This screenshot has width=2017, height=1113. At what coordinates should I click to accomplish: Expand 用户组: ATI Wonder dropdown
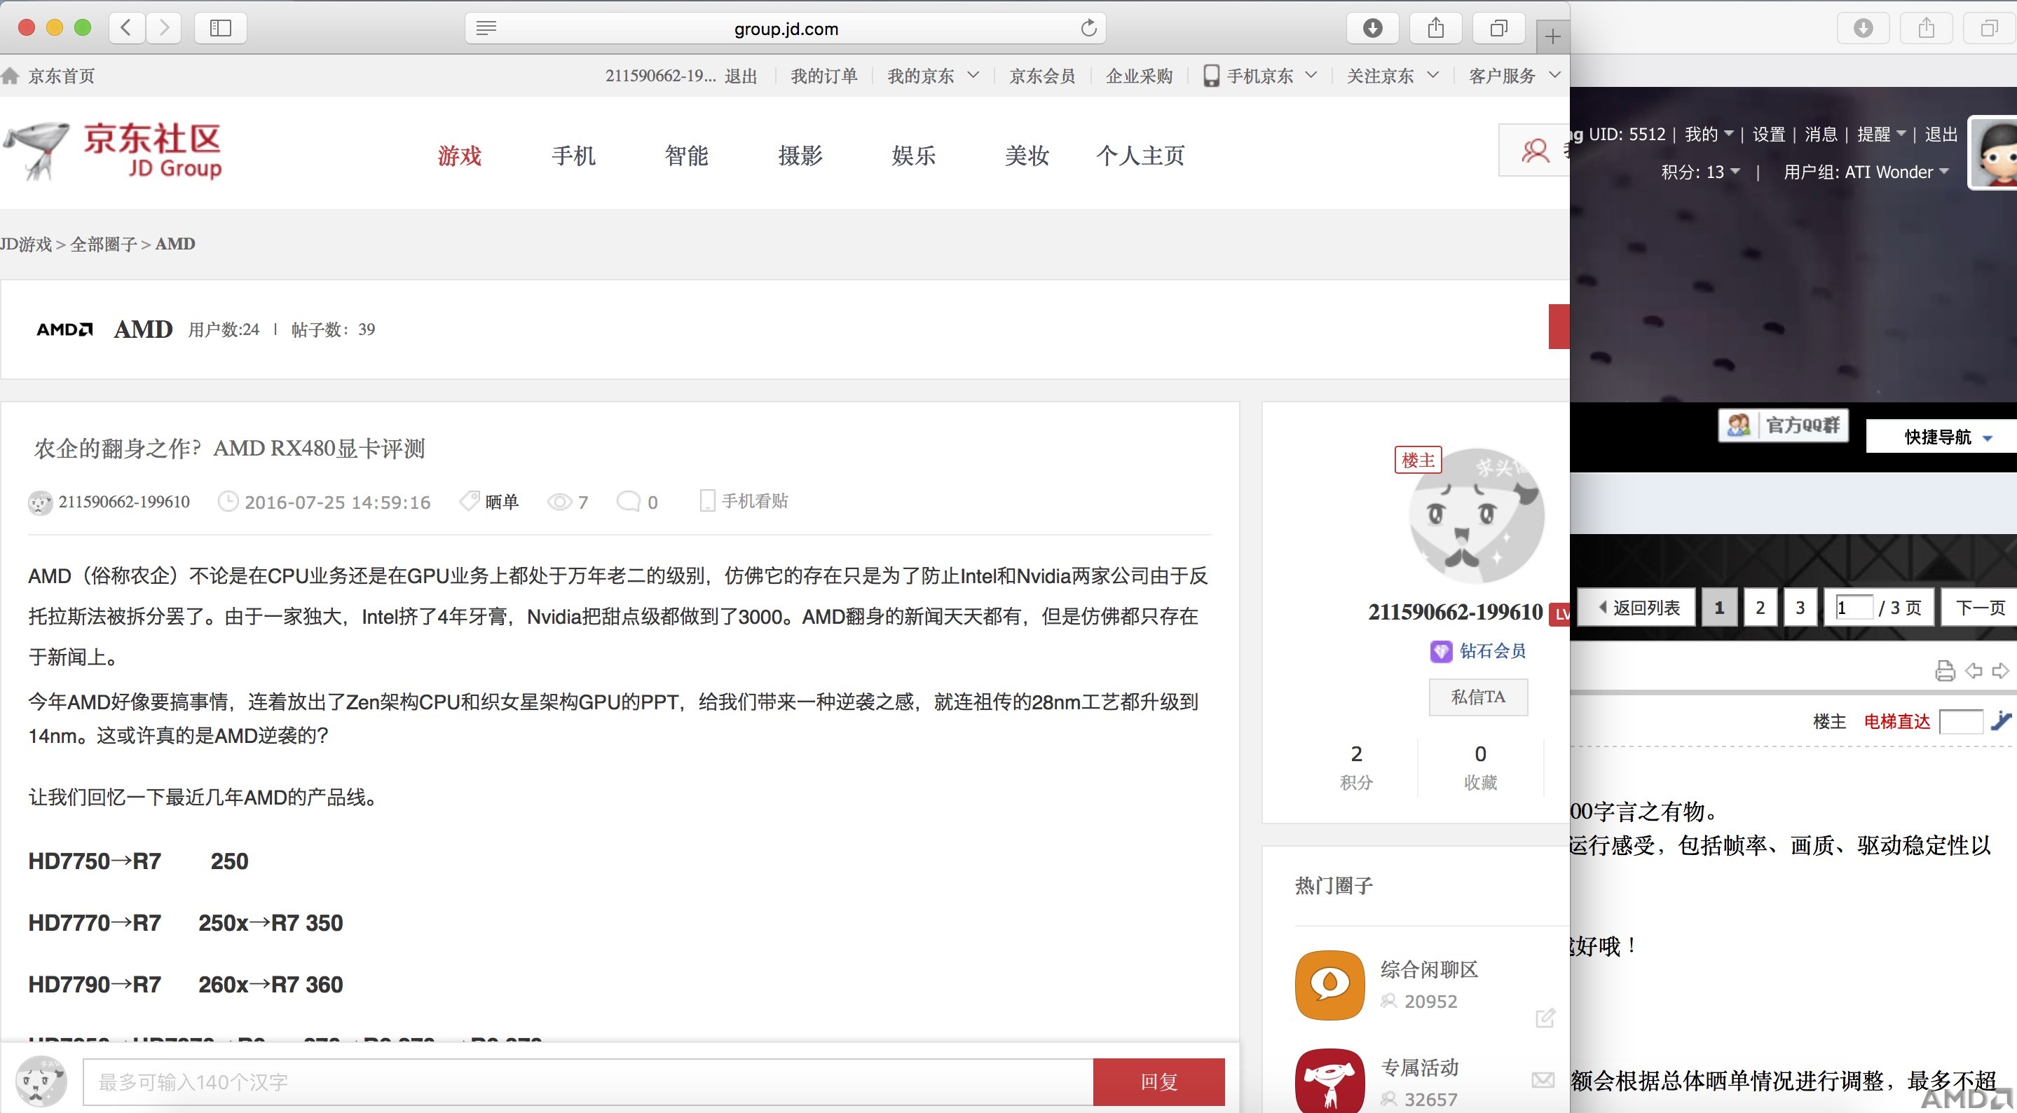(x=1866, y=172)
